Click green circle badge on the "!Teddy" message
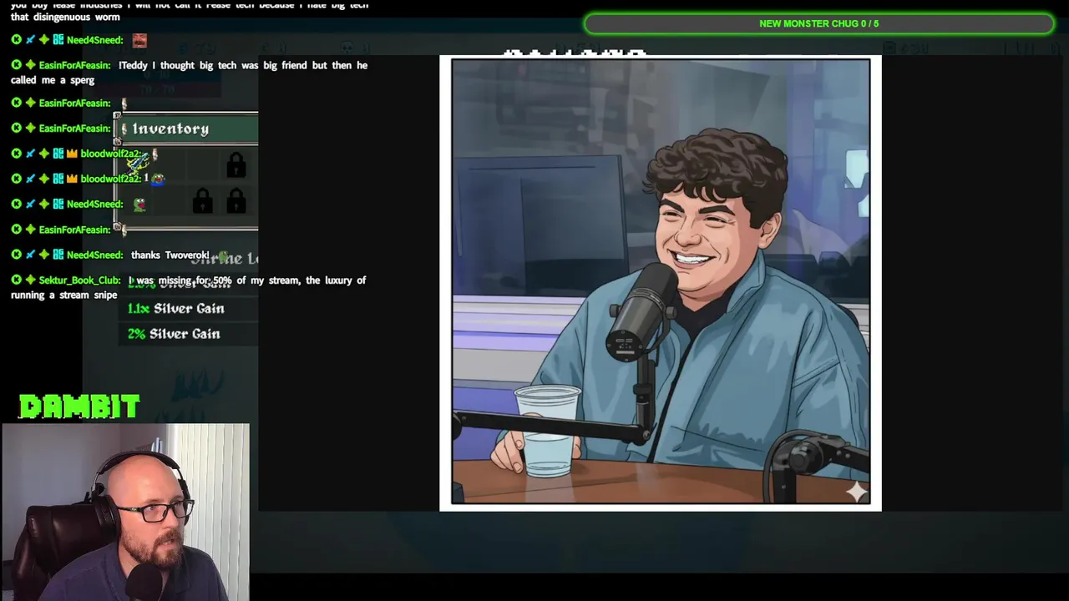Screen dimensions: 1069x601 point(17,65)
